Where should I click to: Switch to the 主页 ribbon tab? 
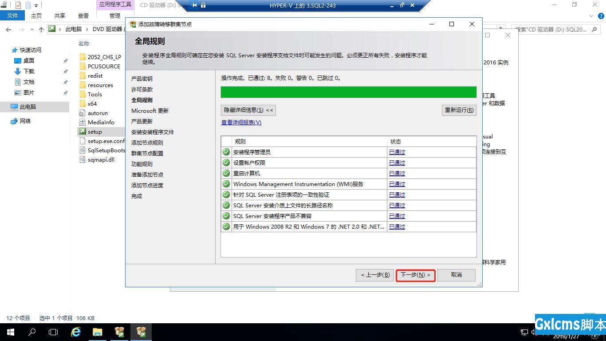point(36,16)
